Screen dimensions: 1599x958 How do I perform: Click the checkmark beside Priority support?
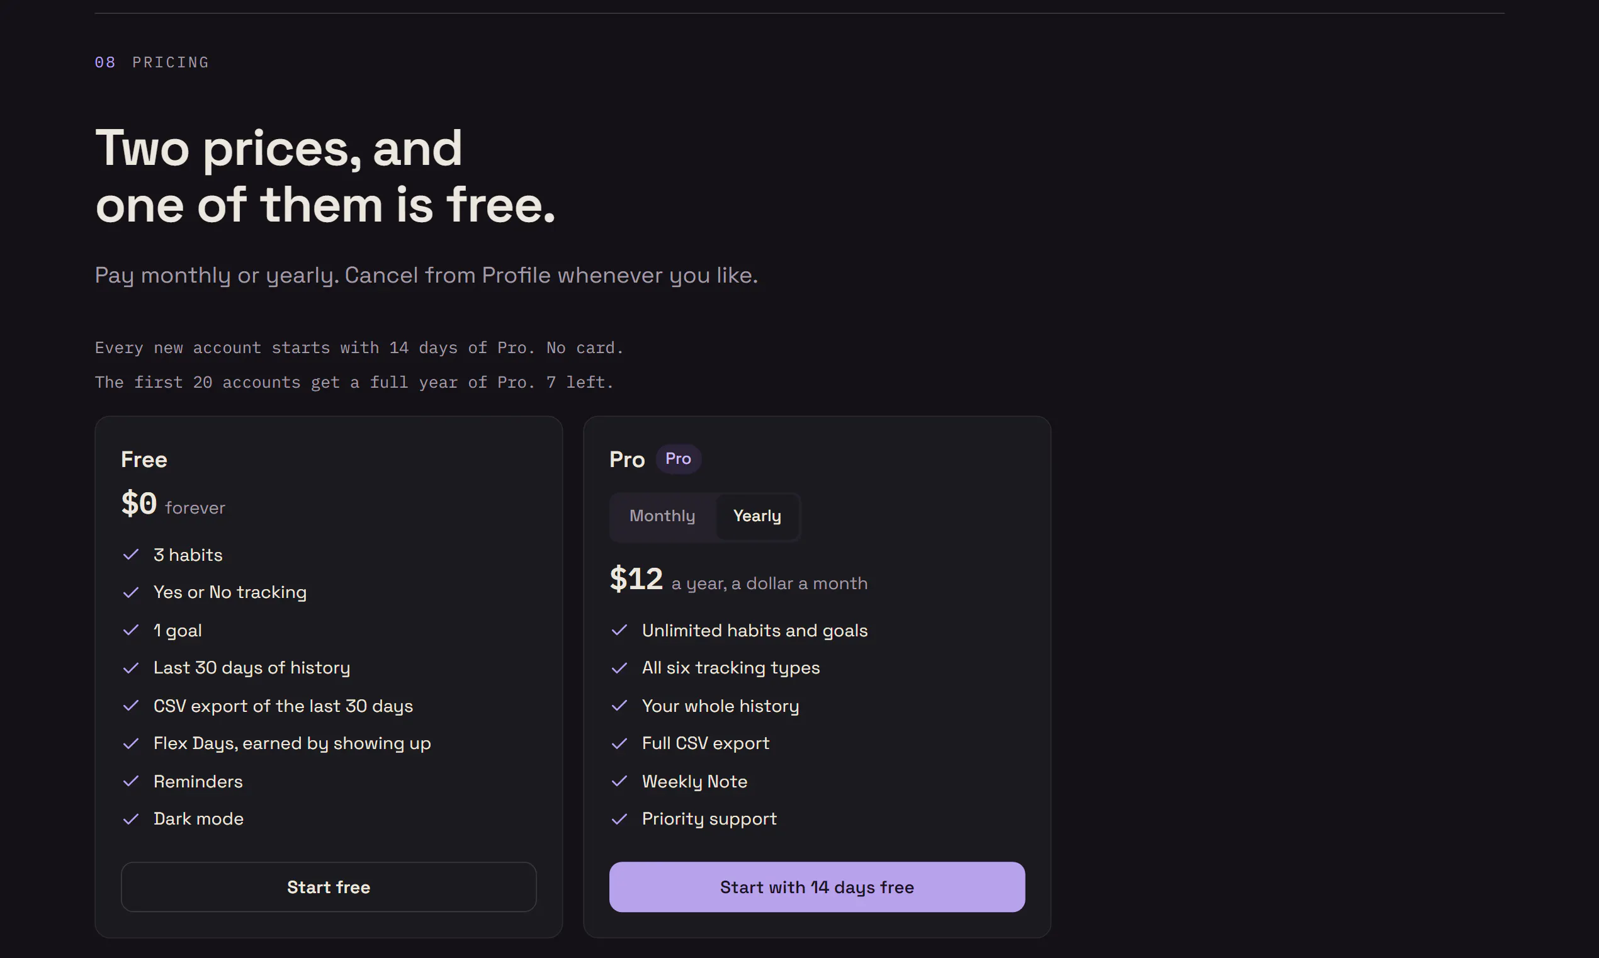pyautogui.click(x=619, y=818)
